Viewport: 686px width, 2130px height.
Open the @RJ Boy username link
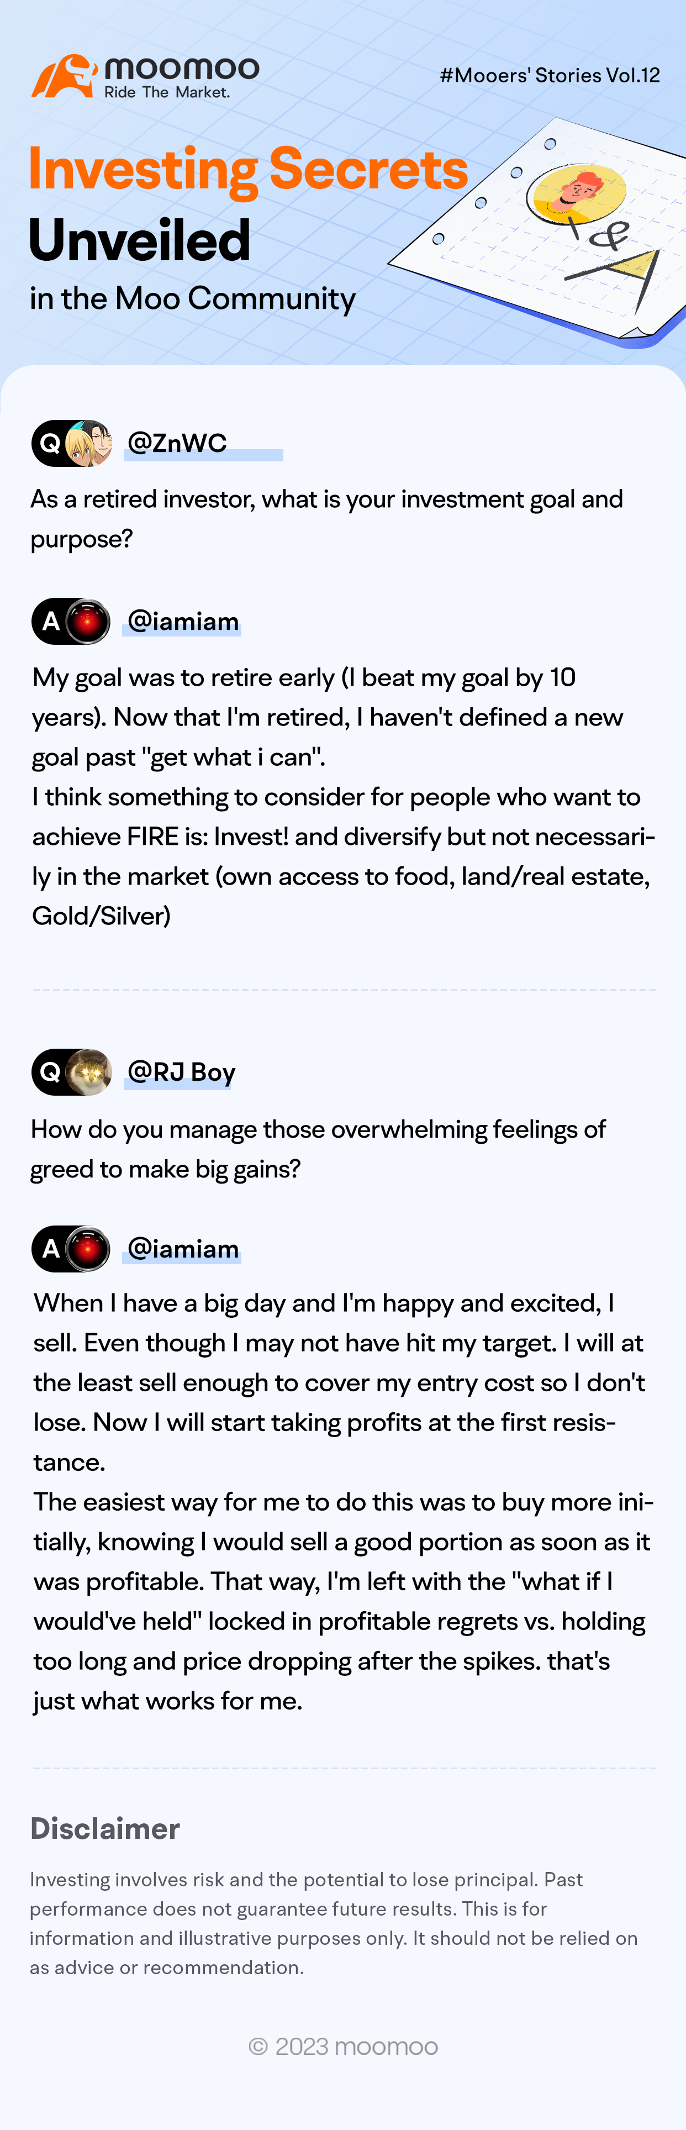coord(181,1072)
